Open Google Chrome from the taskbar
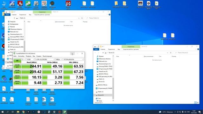203x114 pixels. [23, 112]
